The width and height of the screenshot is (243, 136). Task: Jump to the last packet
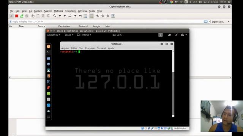pos(80,16)
